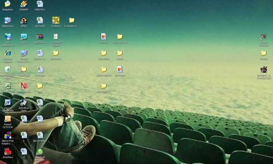Open the Excel file named 1
Viewport: 273px width, 164px height.
(x=24, y=135)
